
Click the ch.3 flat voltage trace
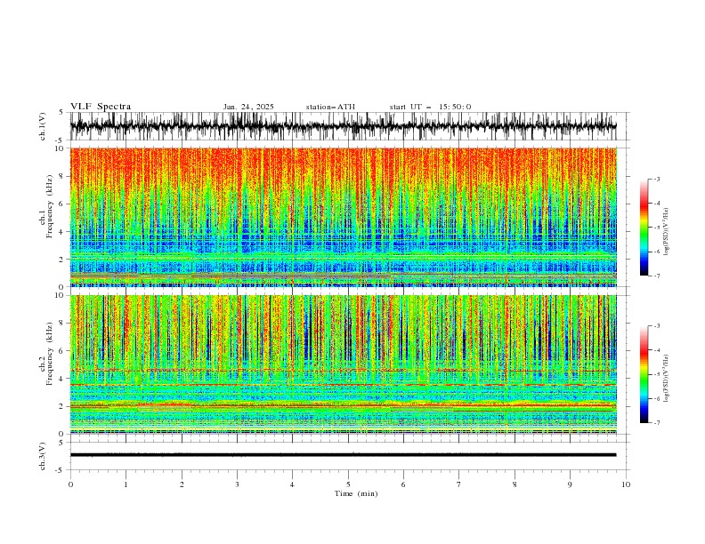[343, 455]
